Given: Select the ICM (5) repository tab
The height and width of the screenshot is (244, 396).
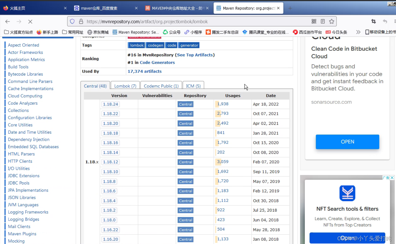Looking at the screenshot, I should (193, 86).
